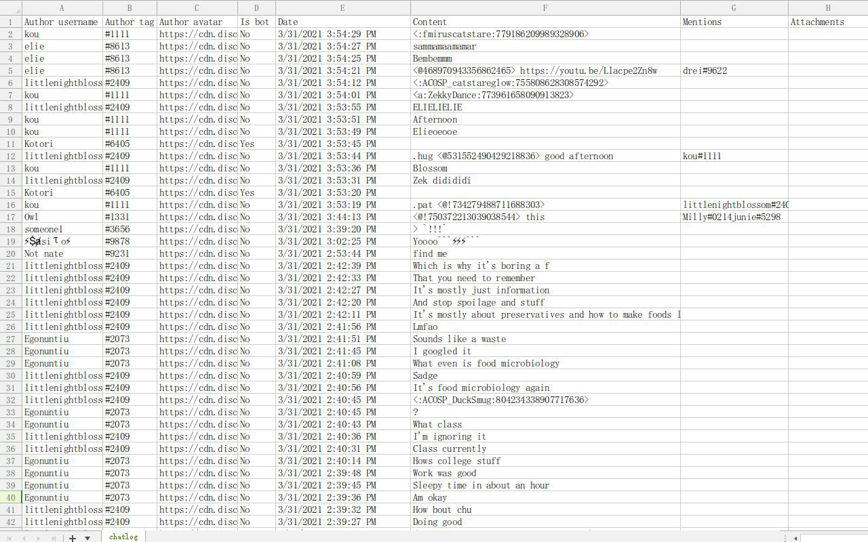Click the "Author username" header cell
The height and width of the screenshot is (542, 868).
[x=62, y=22]
